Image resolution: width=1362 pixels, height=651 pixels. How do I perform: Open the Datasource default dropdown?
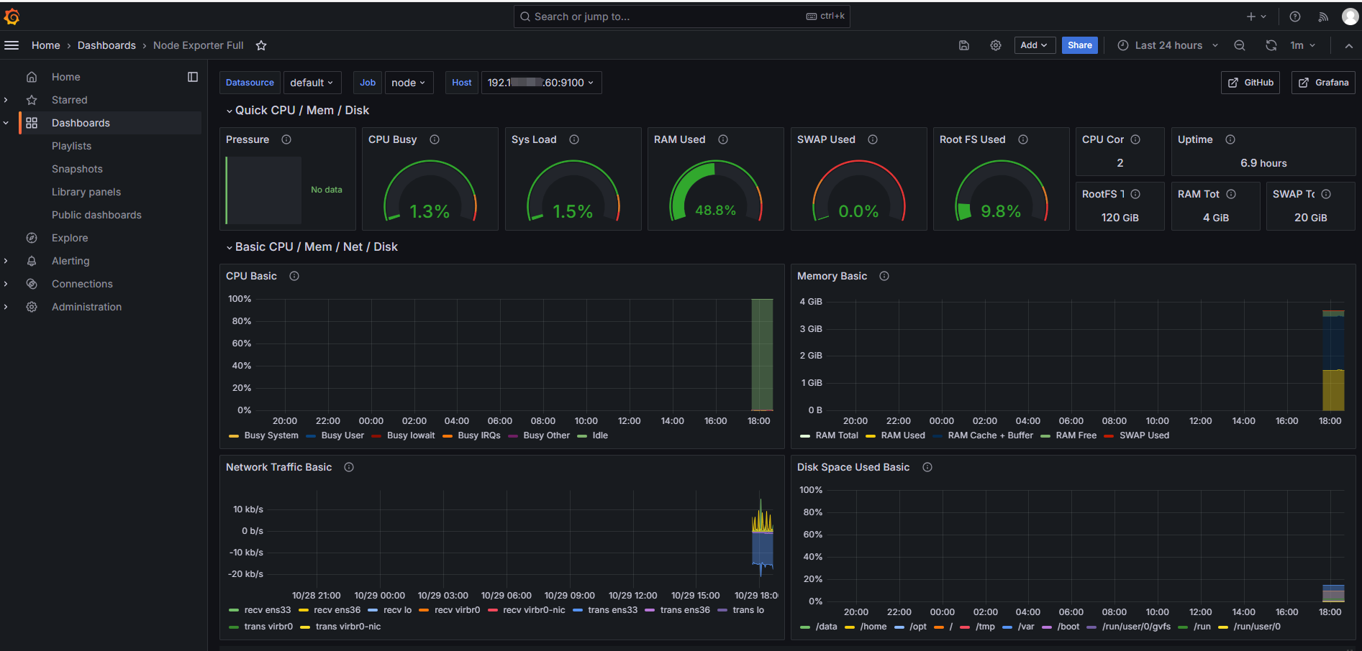pyautogui.click(x=312, y=83)
